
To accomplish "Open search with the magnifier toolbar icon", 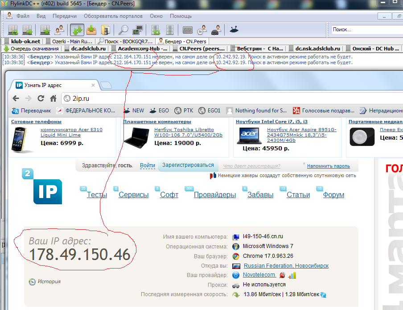I will tap(123, 30).
